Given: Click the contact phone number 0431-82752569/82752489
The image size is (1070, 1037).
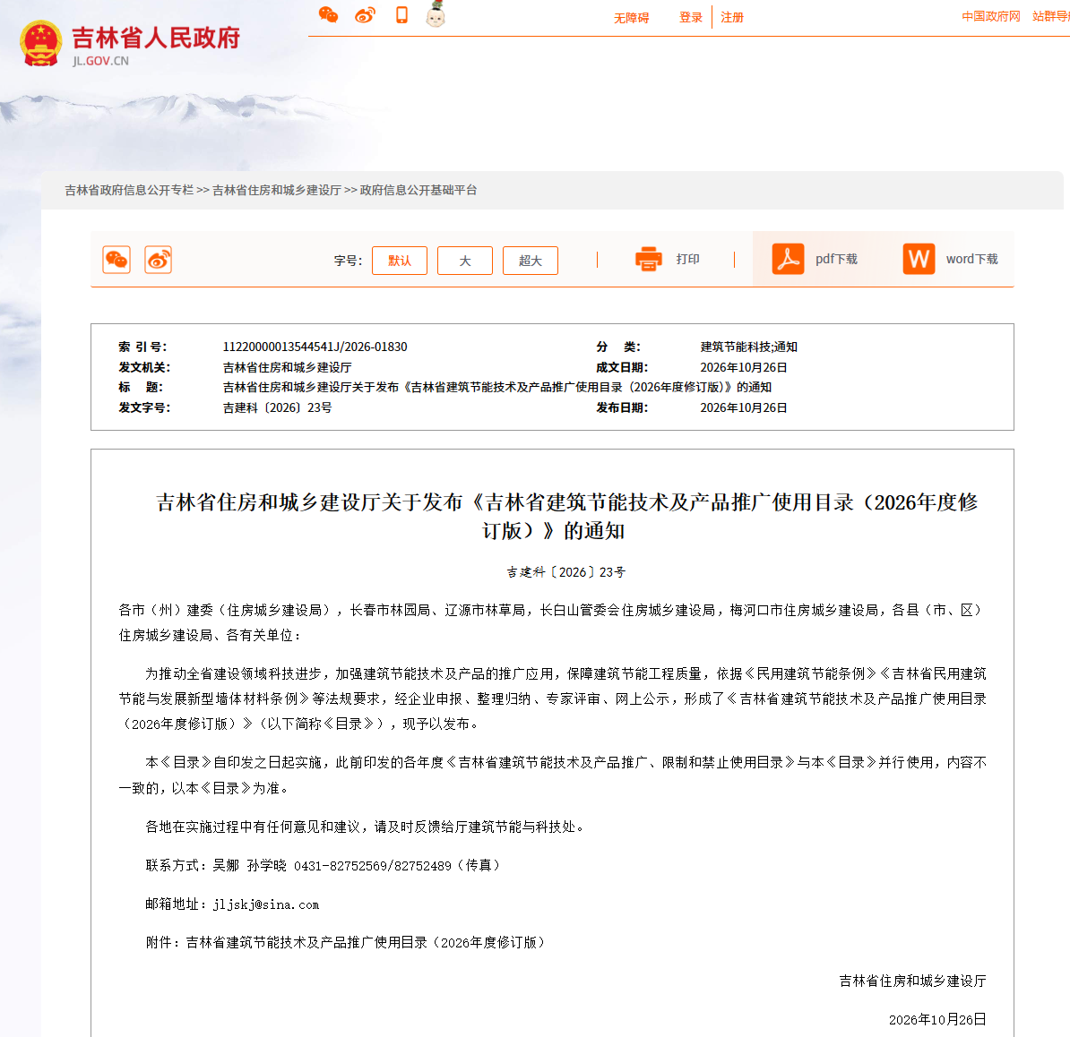Looking at the screenshot, I should point(373,866).
